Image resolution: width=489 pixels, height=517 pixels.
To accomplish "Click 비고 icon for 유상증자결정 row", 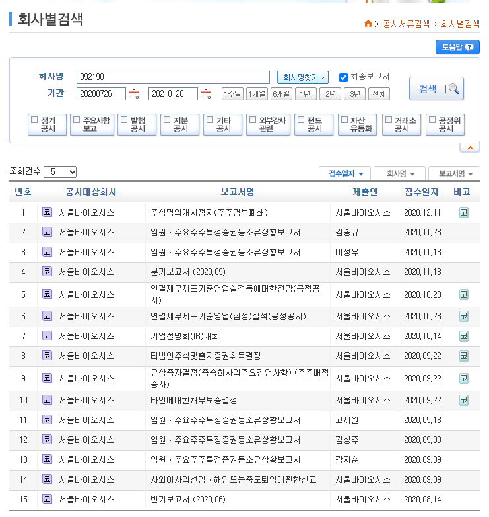I will (x=464, y=379).
